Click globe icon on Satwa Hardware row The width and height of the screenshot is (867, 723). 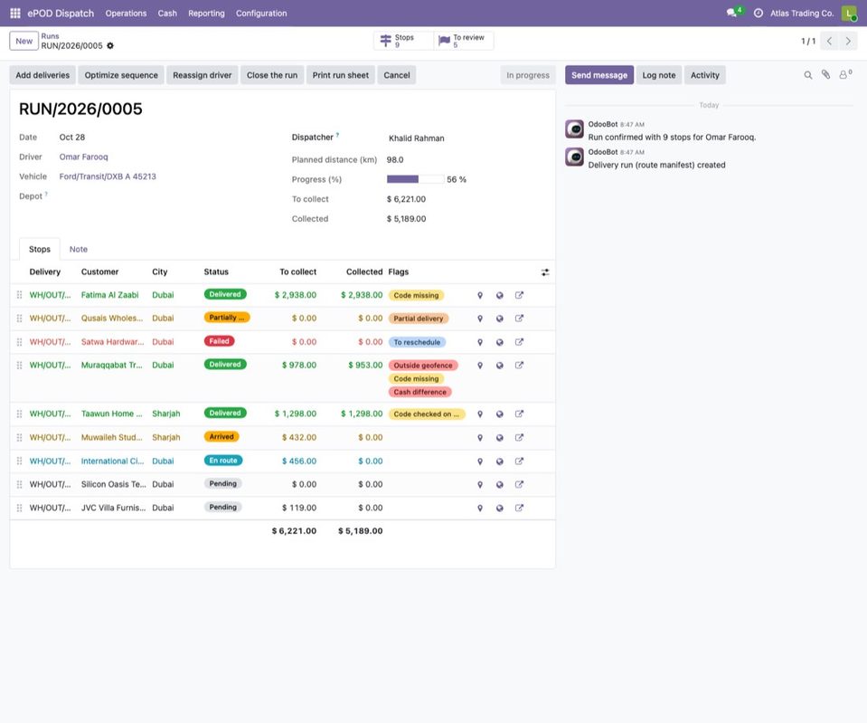[499, 343]
